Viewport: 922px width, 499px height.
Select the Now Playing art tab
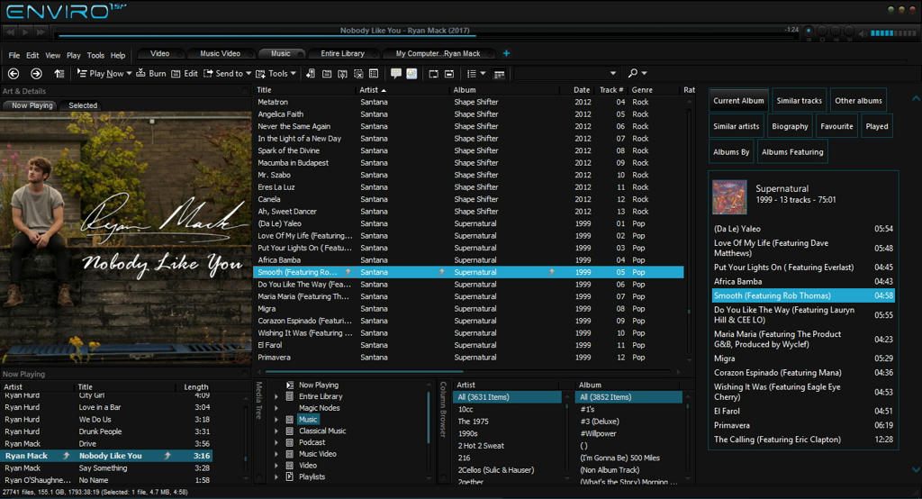click(x=32, y=105)
